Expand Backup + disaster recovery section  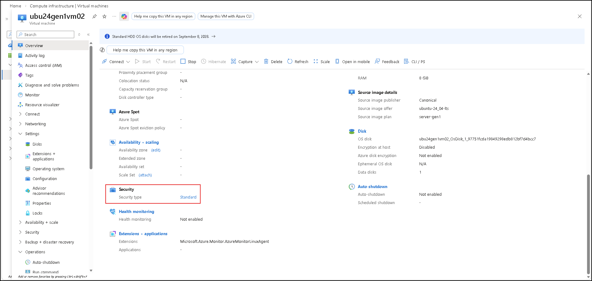(20, 242)
